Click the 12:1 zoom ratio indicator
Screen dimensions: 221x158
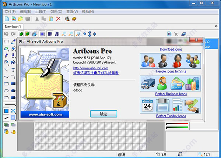pos(207,155)
